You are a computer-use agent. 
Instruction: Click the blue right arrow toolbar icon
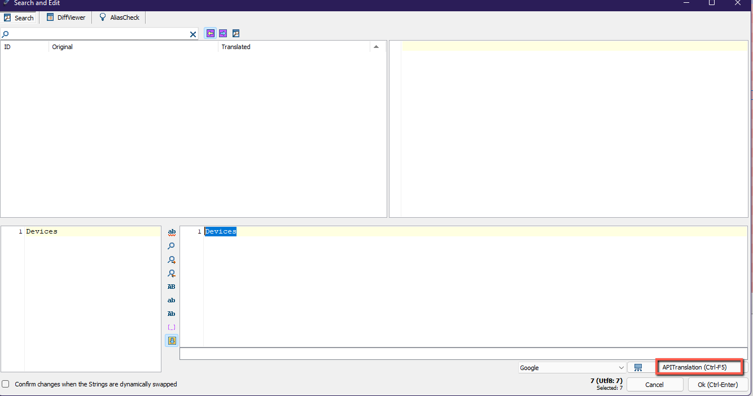(x=223, y=33)
